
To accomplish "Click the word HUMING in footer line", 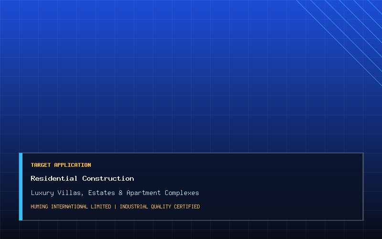I will click(39, 206).
